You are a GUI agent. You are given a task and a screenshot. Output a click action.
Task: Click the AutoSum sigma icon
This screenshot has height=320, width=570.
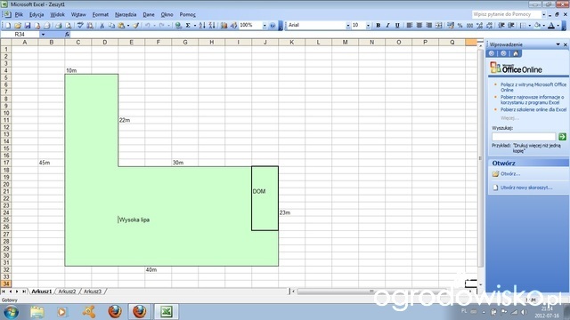point(188,26)
